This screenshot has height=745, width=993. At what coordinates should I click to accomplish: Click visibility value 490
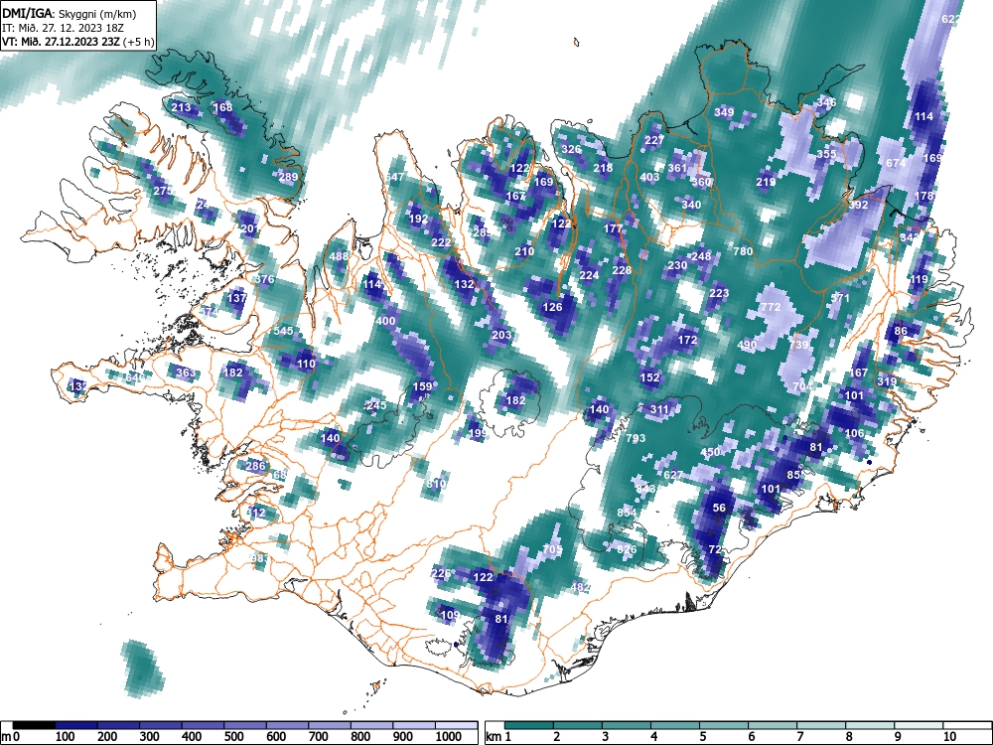click(x=748, y=344)
